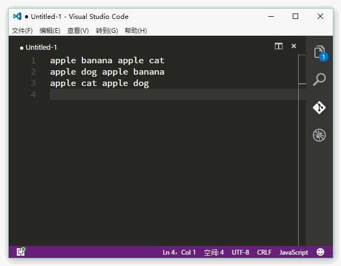The height and width of the screenshot is (266, 341).
Task: Click the word banana on line 2
Action: 149,72
